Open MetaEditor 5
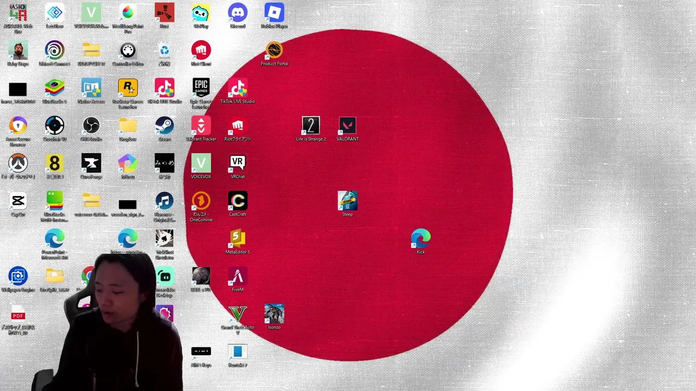The image size is (696, 391). pyautogui.click(x=238, y=238)
